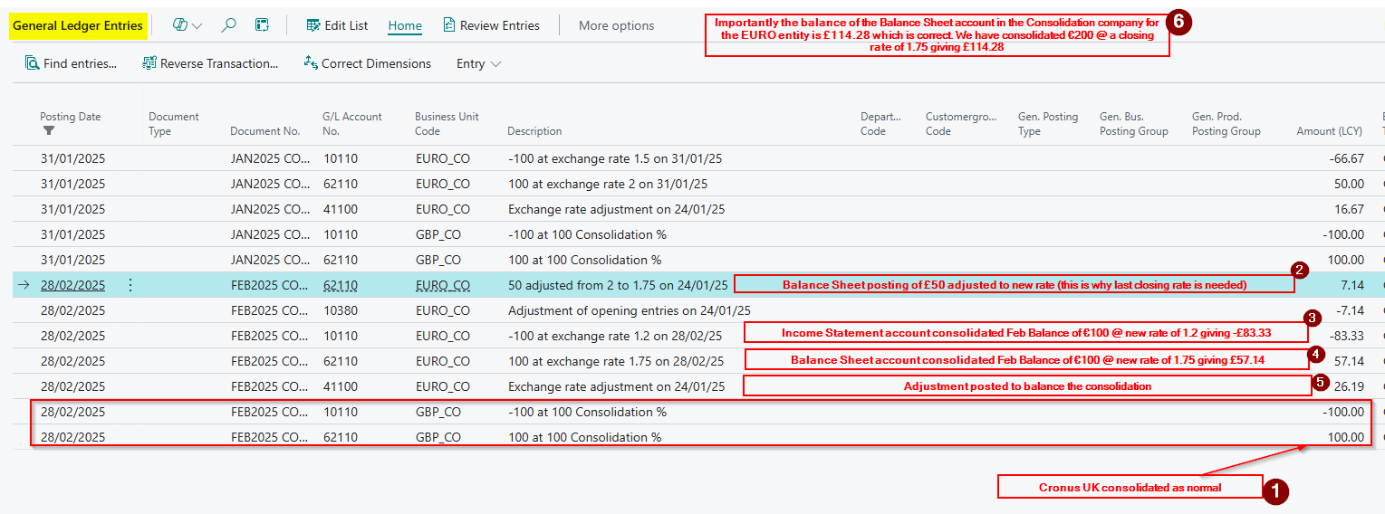Open the More options menu
This screenshot has height=514, width=1385.
point(616,25)
